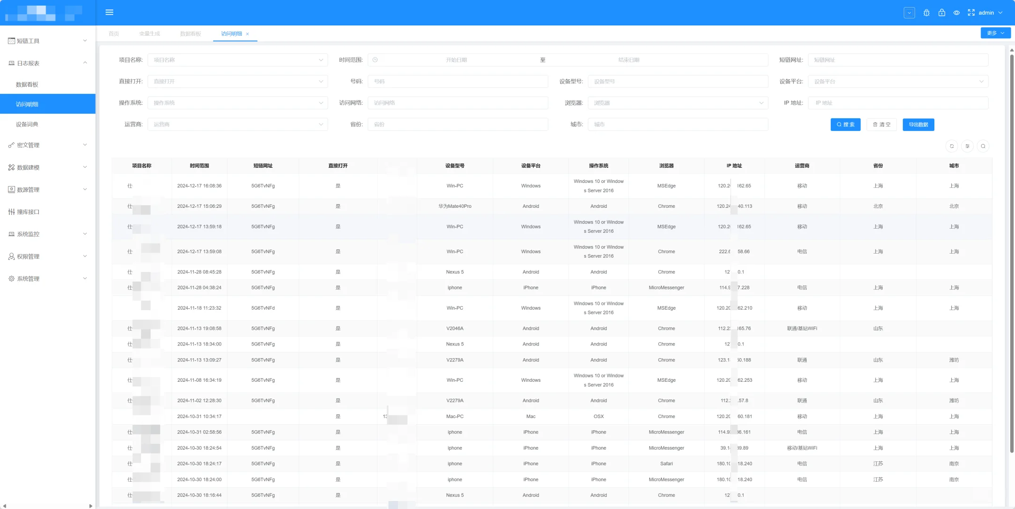This screenshot has width=1015, height=509.
Task: Click the 导出数据 export button
Action: point(918,124)
